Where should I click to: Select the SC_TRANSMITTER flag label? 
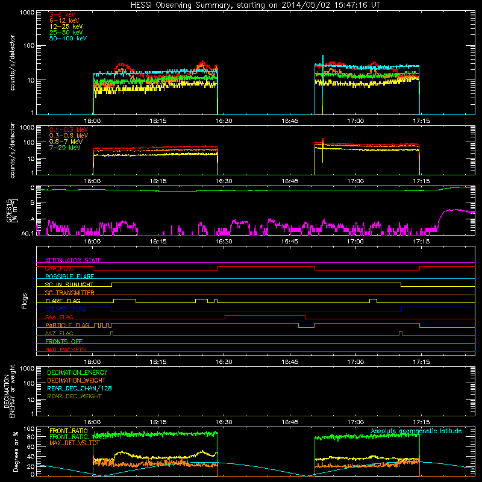(70, 293)
